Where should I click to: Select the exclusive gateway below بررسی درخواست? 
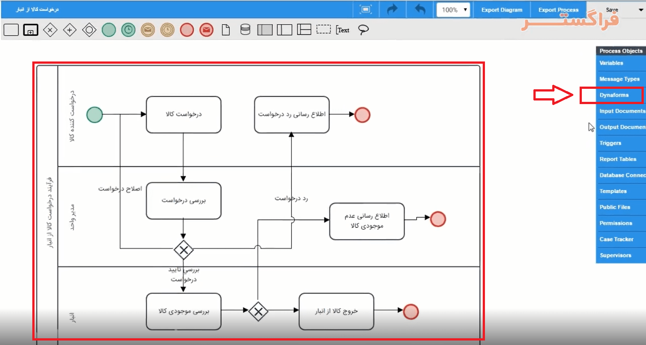tap(183, 250)
